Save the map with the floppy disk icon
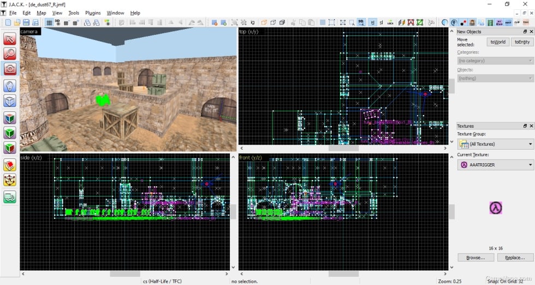535x285 pixels. [26, 22]
